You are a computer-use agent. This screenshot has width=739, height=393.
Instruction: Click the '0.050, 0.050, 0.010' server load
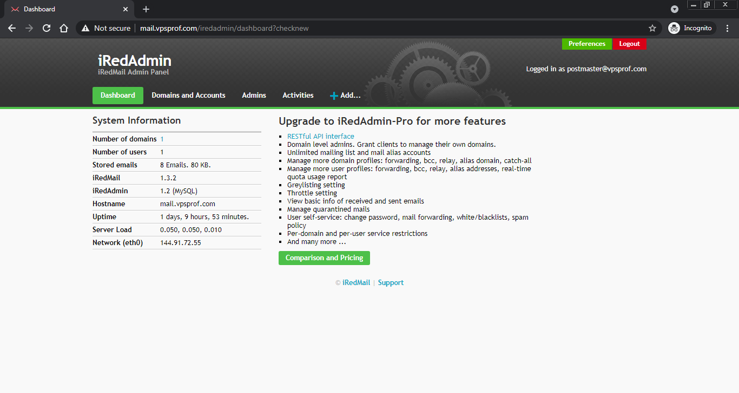(x=191, y=229)
